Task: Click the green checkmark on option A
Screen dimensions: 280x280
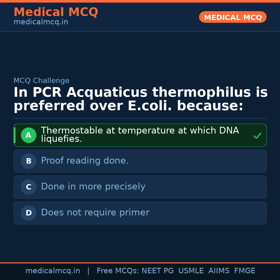Action: click(257, 136)
